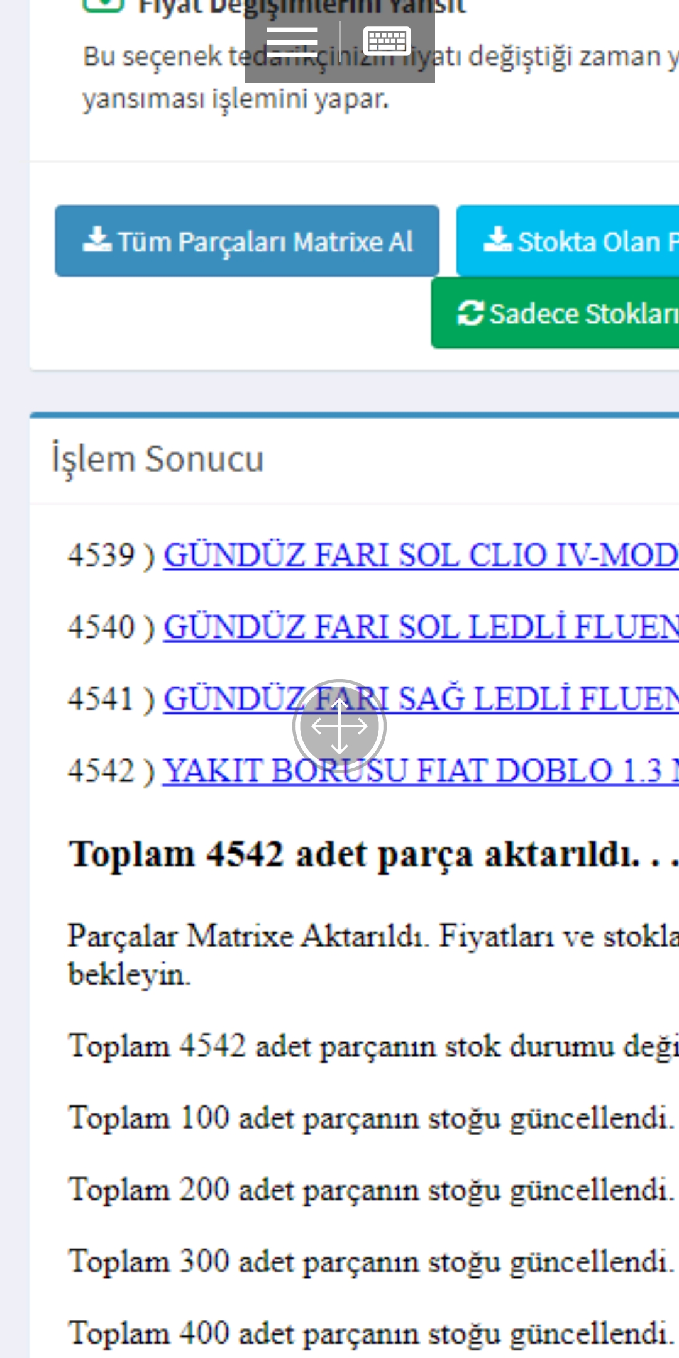Viewport: 679px width, 1358px height.
Task: Open the YAKIT BORUSU FIAT DOBLO link
Action: [420, 771]
